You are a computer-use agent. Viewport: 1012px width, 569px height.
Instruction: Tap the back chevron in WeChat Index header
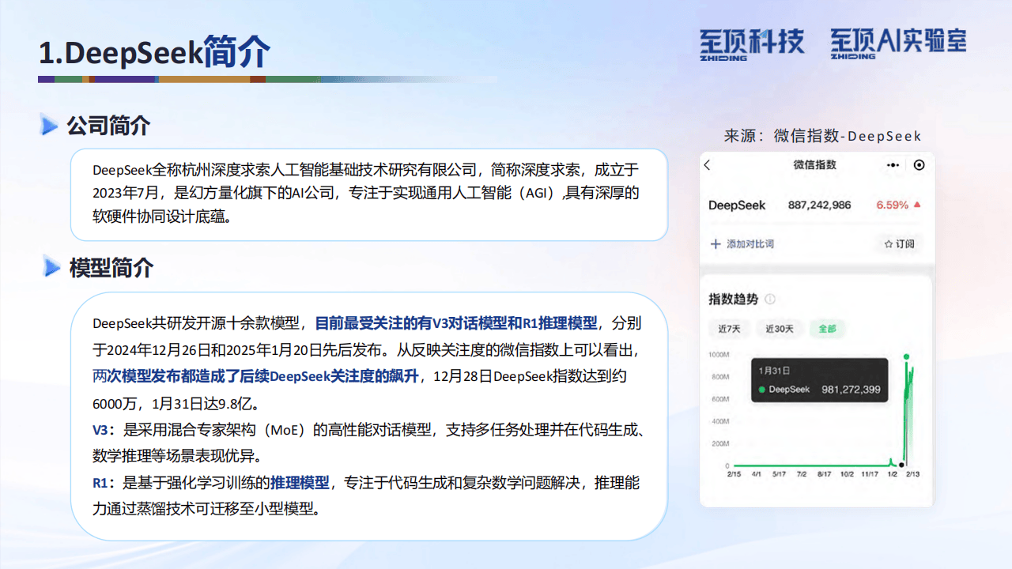(x=708, y=165)
